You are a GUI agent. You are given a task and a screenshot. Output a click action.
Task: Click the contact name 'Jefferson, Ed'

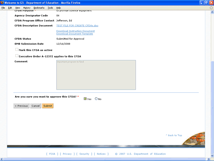click(x=64, y=20)
